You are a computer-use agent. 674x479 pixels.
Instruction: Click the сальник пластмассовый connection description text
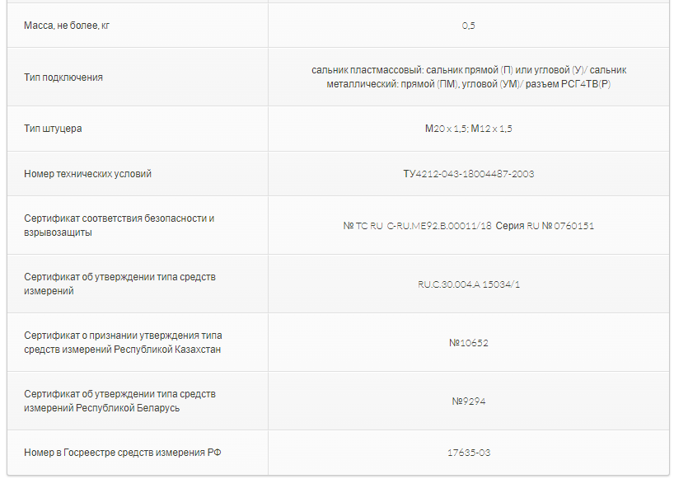[x=469, y=77]
